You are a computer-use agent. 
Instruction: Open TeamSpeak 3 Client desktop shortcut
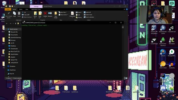163,29
